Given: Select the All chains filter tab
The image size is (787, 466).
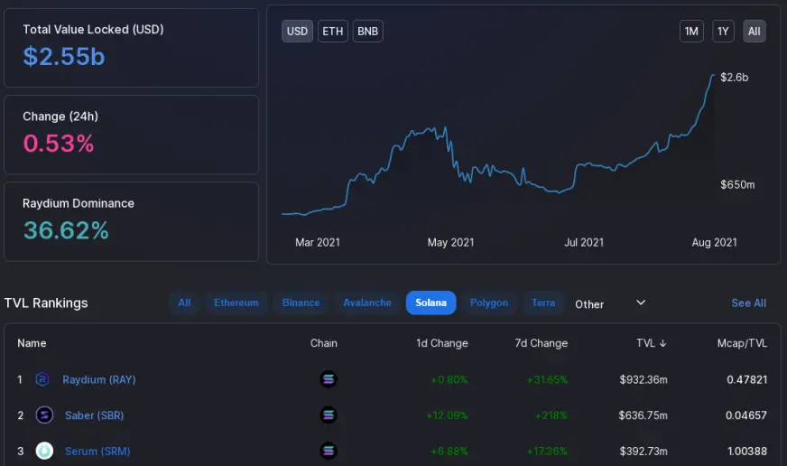Looking at the screenshot, I should (x=184, y=303).
